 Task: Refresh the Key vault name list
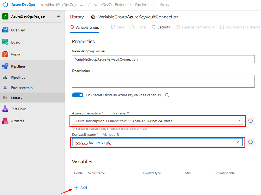(x=251, y=142)
